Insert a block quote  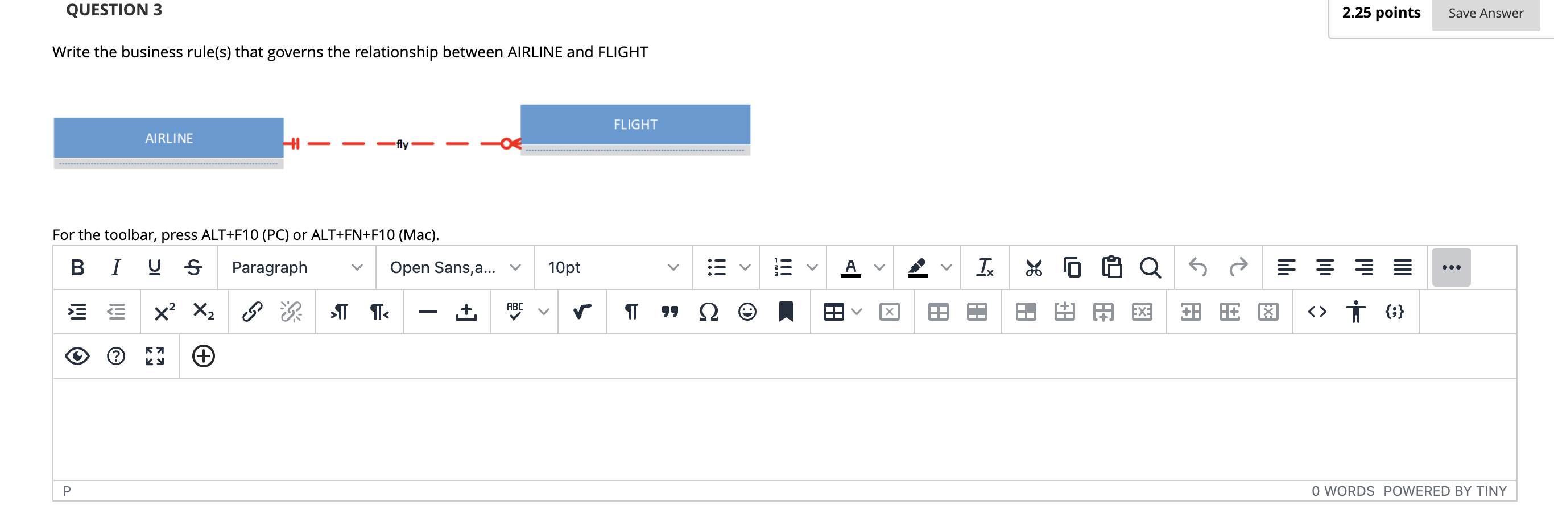[669, 312]
